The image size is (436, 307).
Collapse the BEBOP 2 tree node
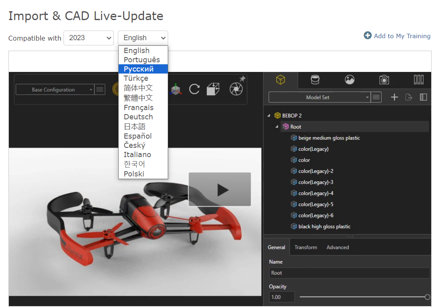[x=269, y=116]
